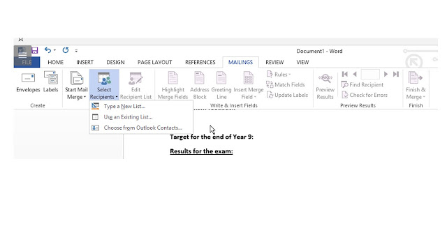Go to last record arrow
Screen dimensions: 447x251
pos(396,75)
